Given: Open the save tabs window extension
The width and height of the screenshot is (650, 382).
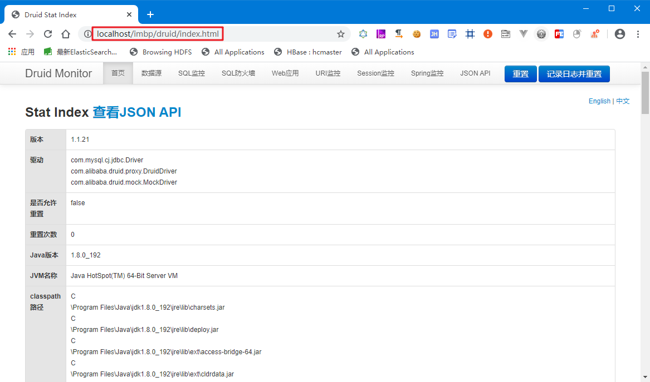Looking at the screenshot, I should pyautogui.click(x=505, y=34).
